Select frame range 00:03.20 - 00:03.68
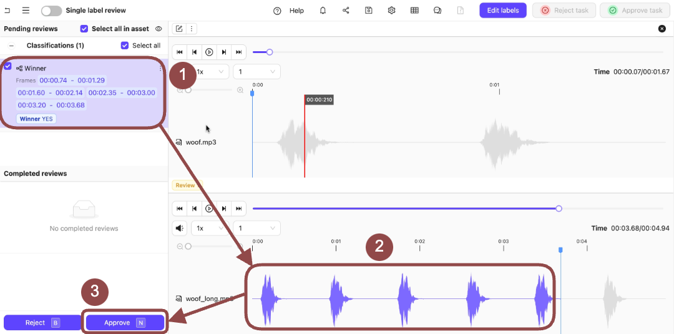674x334 pixels. tap(51, 105)
